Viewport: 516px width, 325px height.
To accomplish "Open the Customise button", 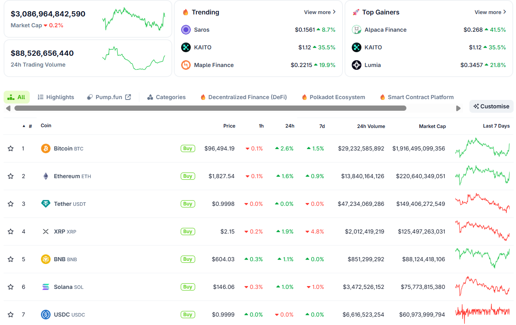I will coord(491,106).
